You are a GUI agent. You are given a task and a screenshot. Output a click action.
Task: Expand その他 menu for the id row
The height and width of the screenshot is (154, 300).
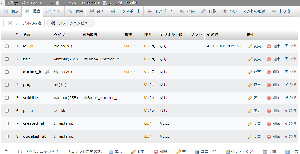(290, 46)
